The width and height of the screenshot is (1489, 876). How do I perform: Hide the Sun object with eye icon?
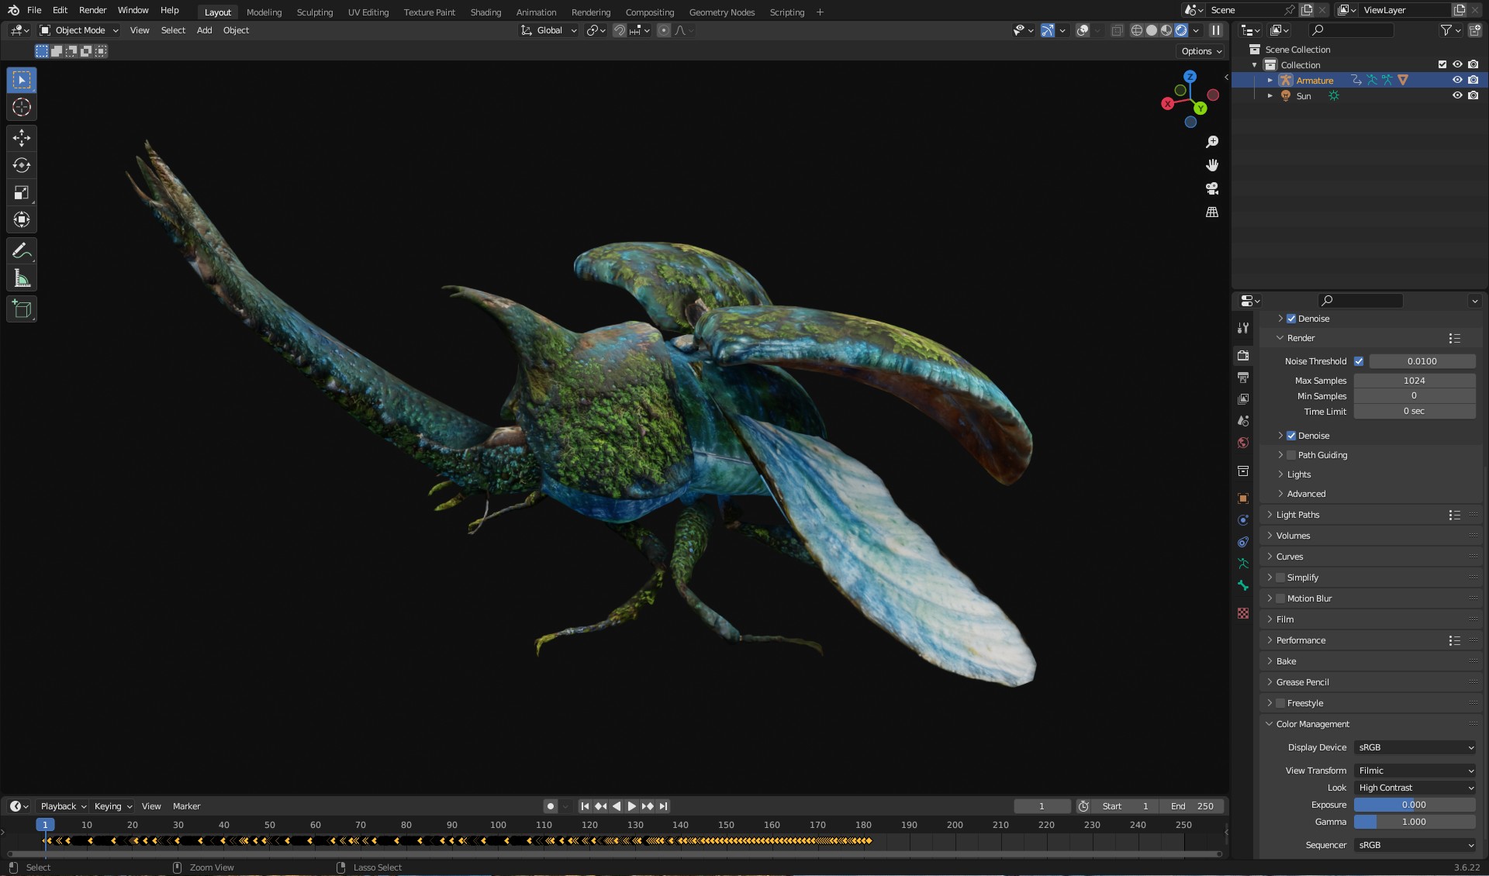pyautogui.click(x=1457, y=95)
